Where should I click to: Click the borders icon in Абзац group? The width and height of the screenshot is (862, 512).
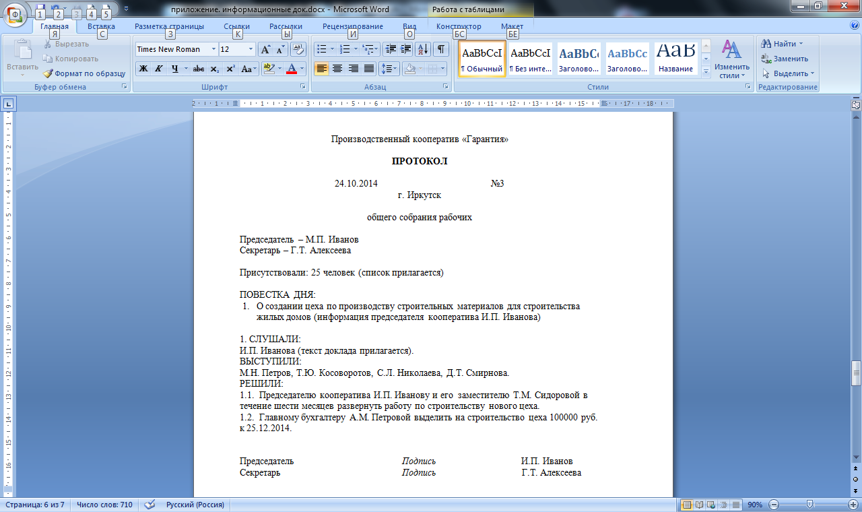tap(433, 69)
